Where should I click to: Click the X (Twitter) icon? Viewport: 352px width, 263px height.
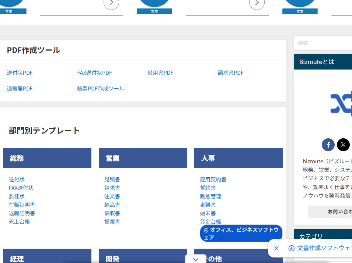click(x=343, y=145)
